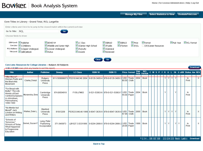203x151 pixels.
Task: Sort by Author column header
Action: 30,72
